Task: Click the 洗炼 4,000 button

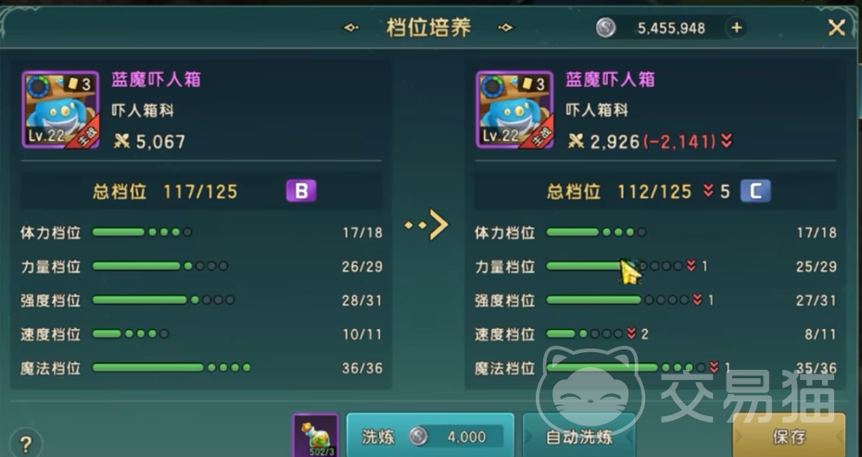Action: click(x=430, y=436)
